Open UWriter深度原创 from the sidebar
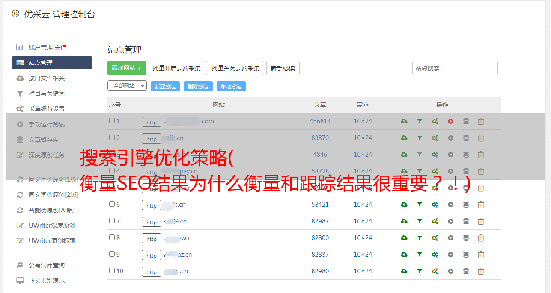The width and height of the screenshot is (551, 293). [51, 226]
